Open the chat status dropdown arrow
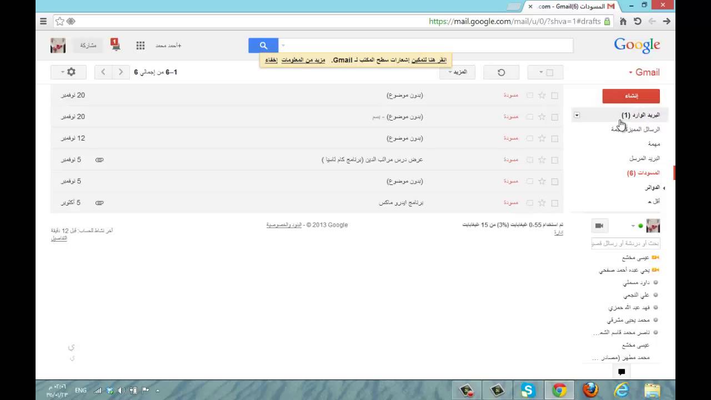This screenshot has height=400, width=711. [x=633, y=226]
